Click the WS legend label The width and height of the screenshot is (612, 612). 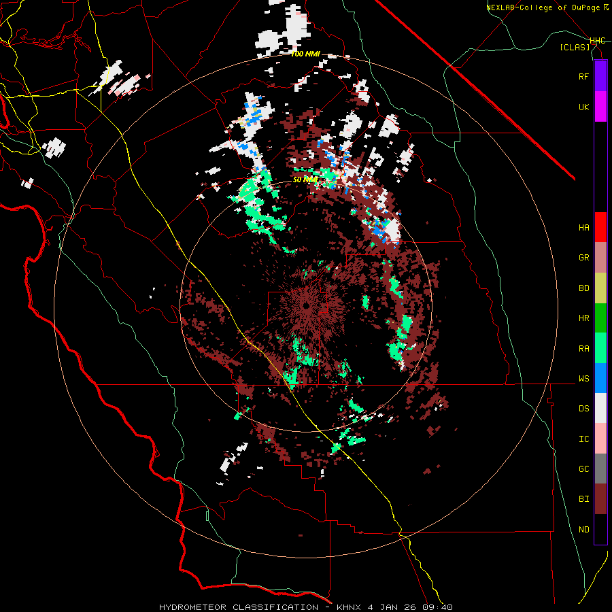(x=583, y=379)
